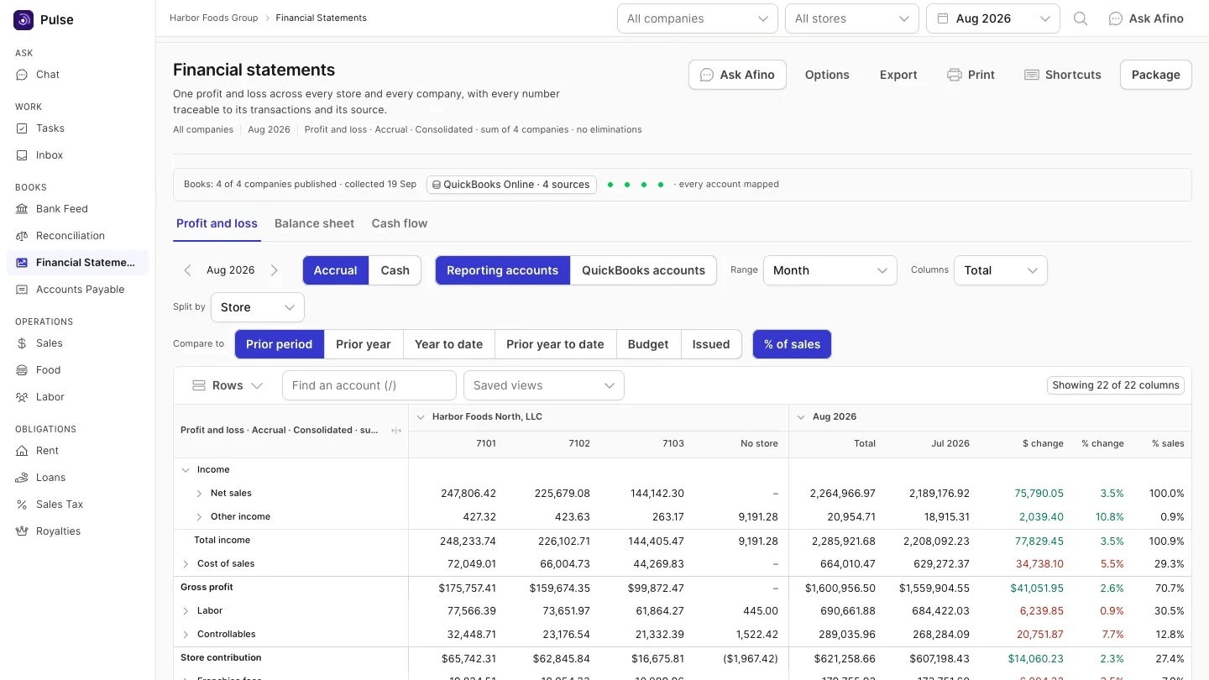The image size is (1209, 680).
Task: Compare to Budget
Action: (x=648, y=344)
